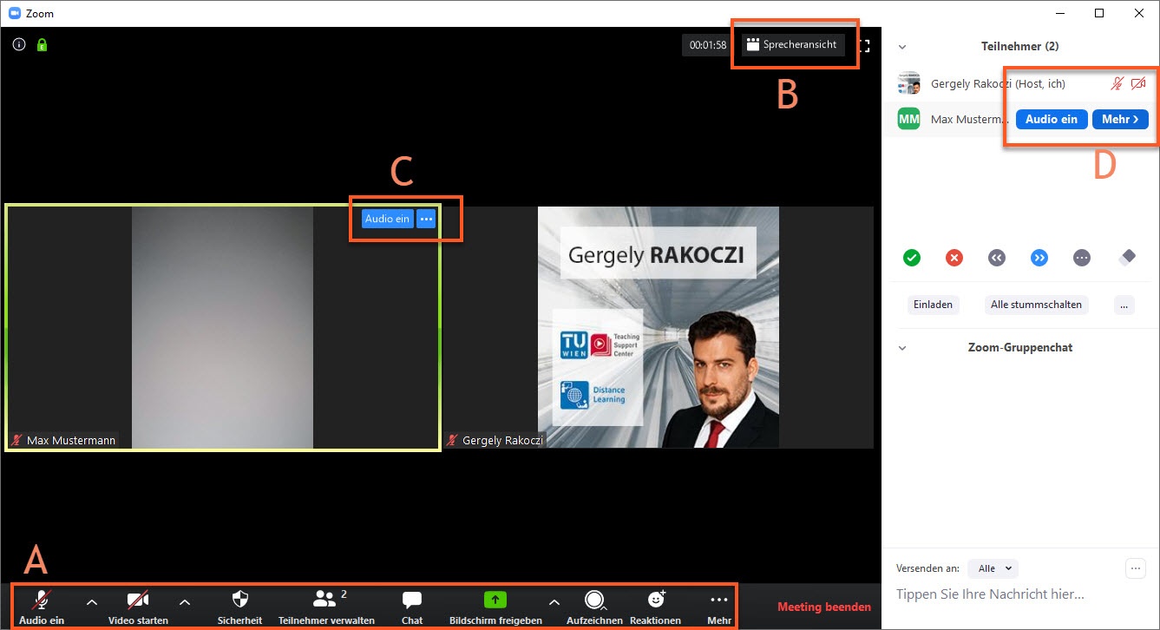Maximize the Zoom window
The image size is (1160, 630).
click(x=1099, y=13)
